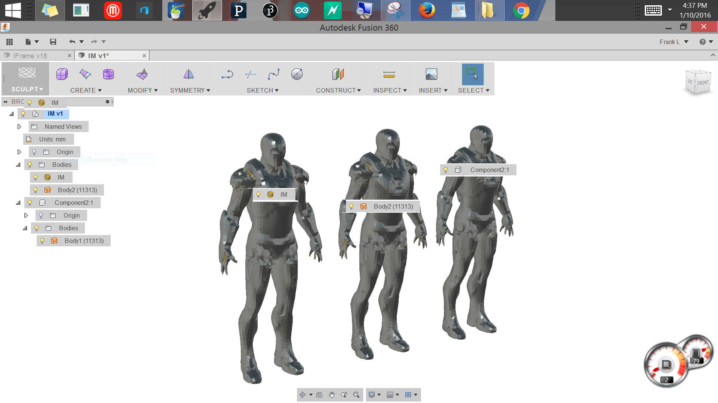Screen dimensions: 718x403
Task: Toggle visibility bulb of Body2 (11313) in browser
Action: pyautogui.click(x=36, y=190)
